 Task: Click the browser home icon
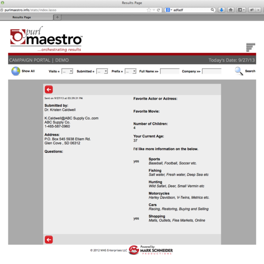pyautogui.click(x=231, y=10)
